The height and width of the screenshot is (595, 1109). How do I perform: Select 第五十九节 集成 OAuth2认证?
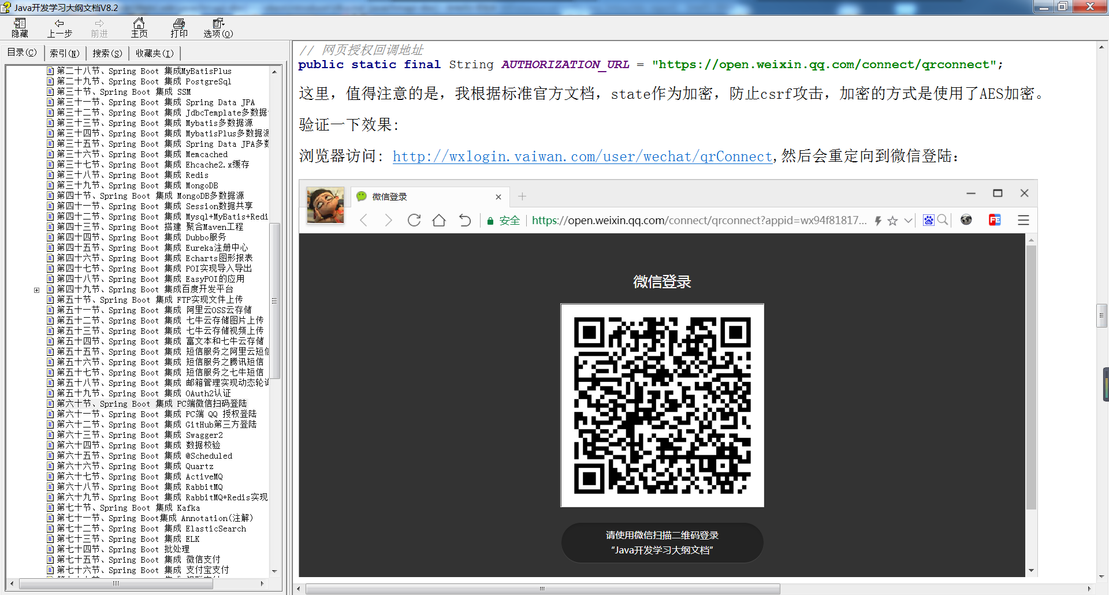click(x=143, y=393)
